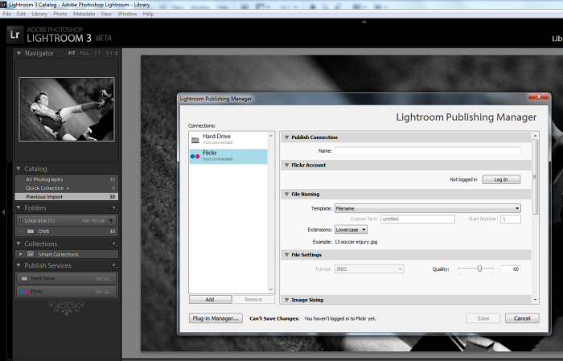The image size is (563, 361).
Task: Open the View menu
Action: 106,14
